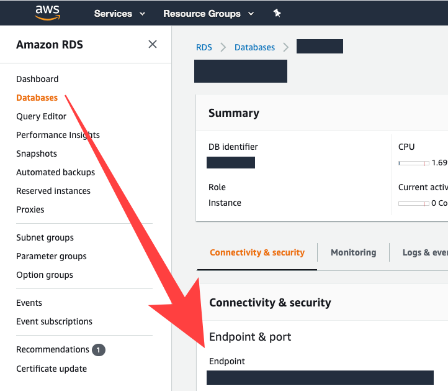Open Option groups
This screenshot has height=391, width=448.
click(x=45, y=275)
